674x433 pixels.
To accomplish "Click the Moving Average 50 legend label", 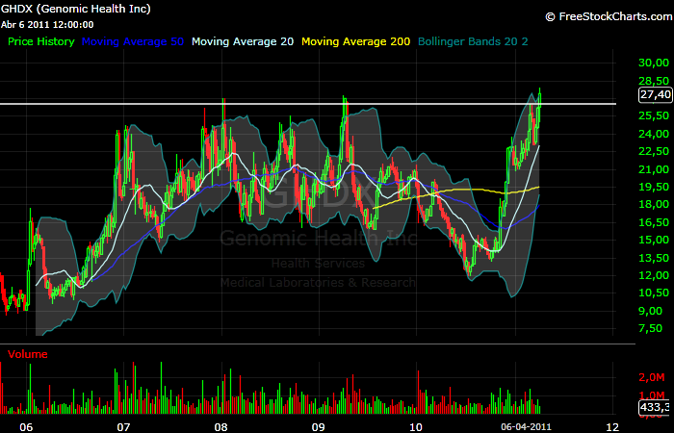I will click(x=133, y=41).
